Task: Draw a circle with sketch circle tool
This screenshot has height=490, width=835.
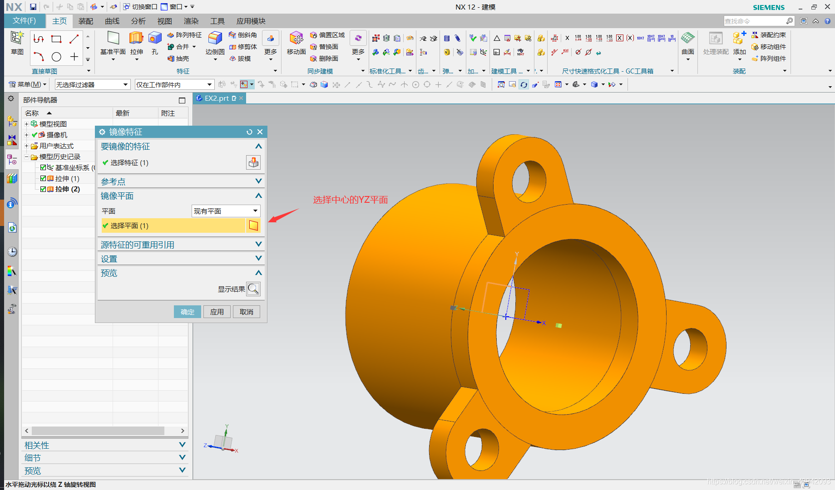Action: tap(56, 57)
